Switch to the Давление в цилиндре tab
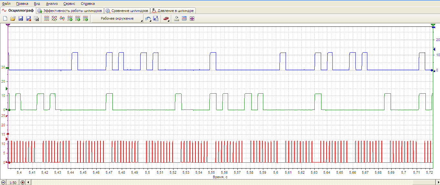The image size is (440, 185). pos(173,11)
